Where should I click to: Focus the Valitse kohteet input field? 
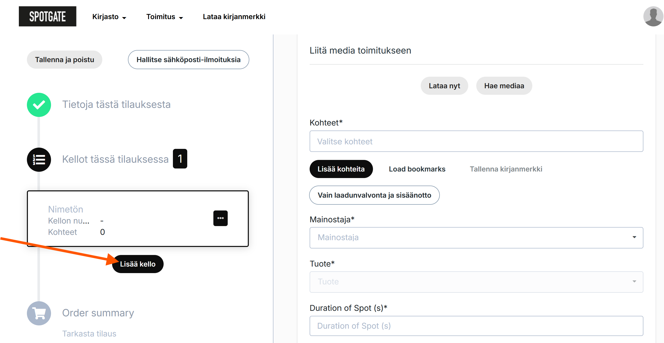476,141
